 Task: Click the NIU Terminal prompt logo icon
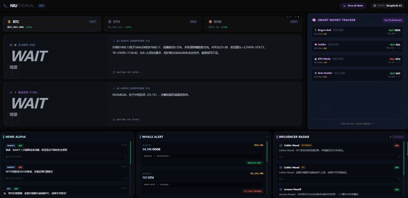[5, 5]
